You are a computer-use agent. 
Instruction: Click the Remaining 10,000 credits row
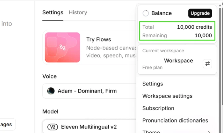177,35
